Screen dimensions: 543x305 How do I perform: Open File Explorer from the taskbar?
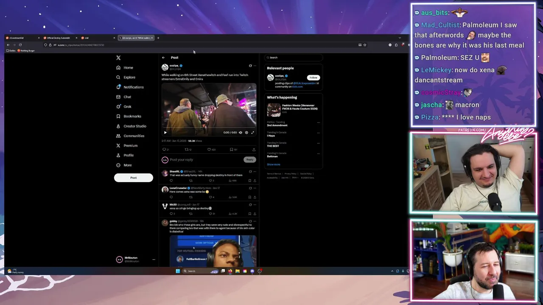tap(238, 271)
